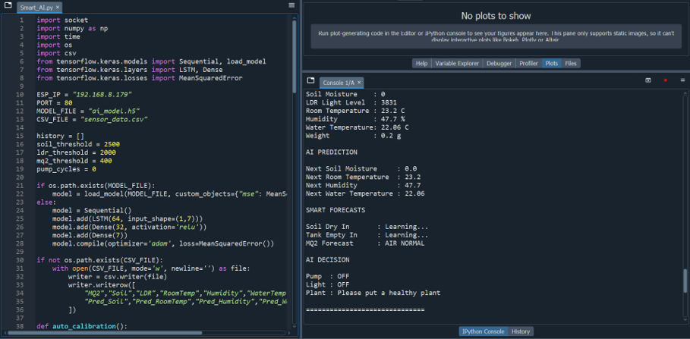
Task: Click the editor's vertical scrollbar handle
Action: coord(295,56)
